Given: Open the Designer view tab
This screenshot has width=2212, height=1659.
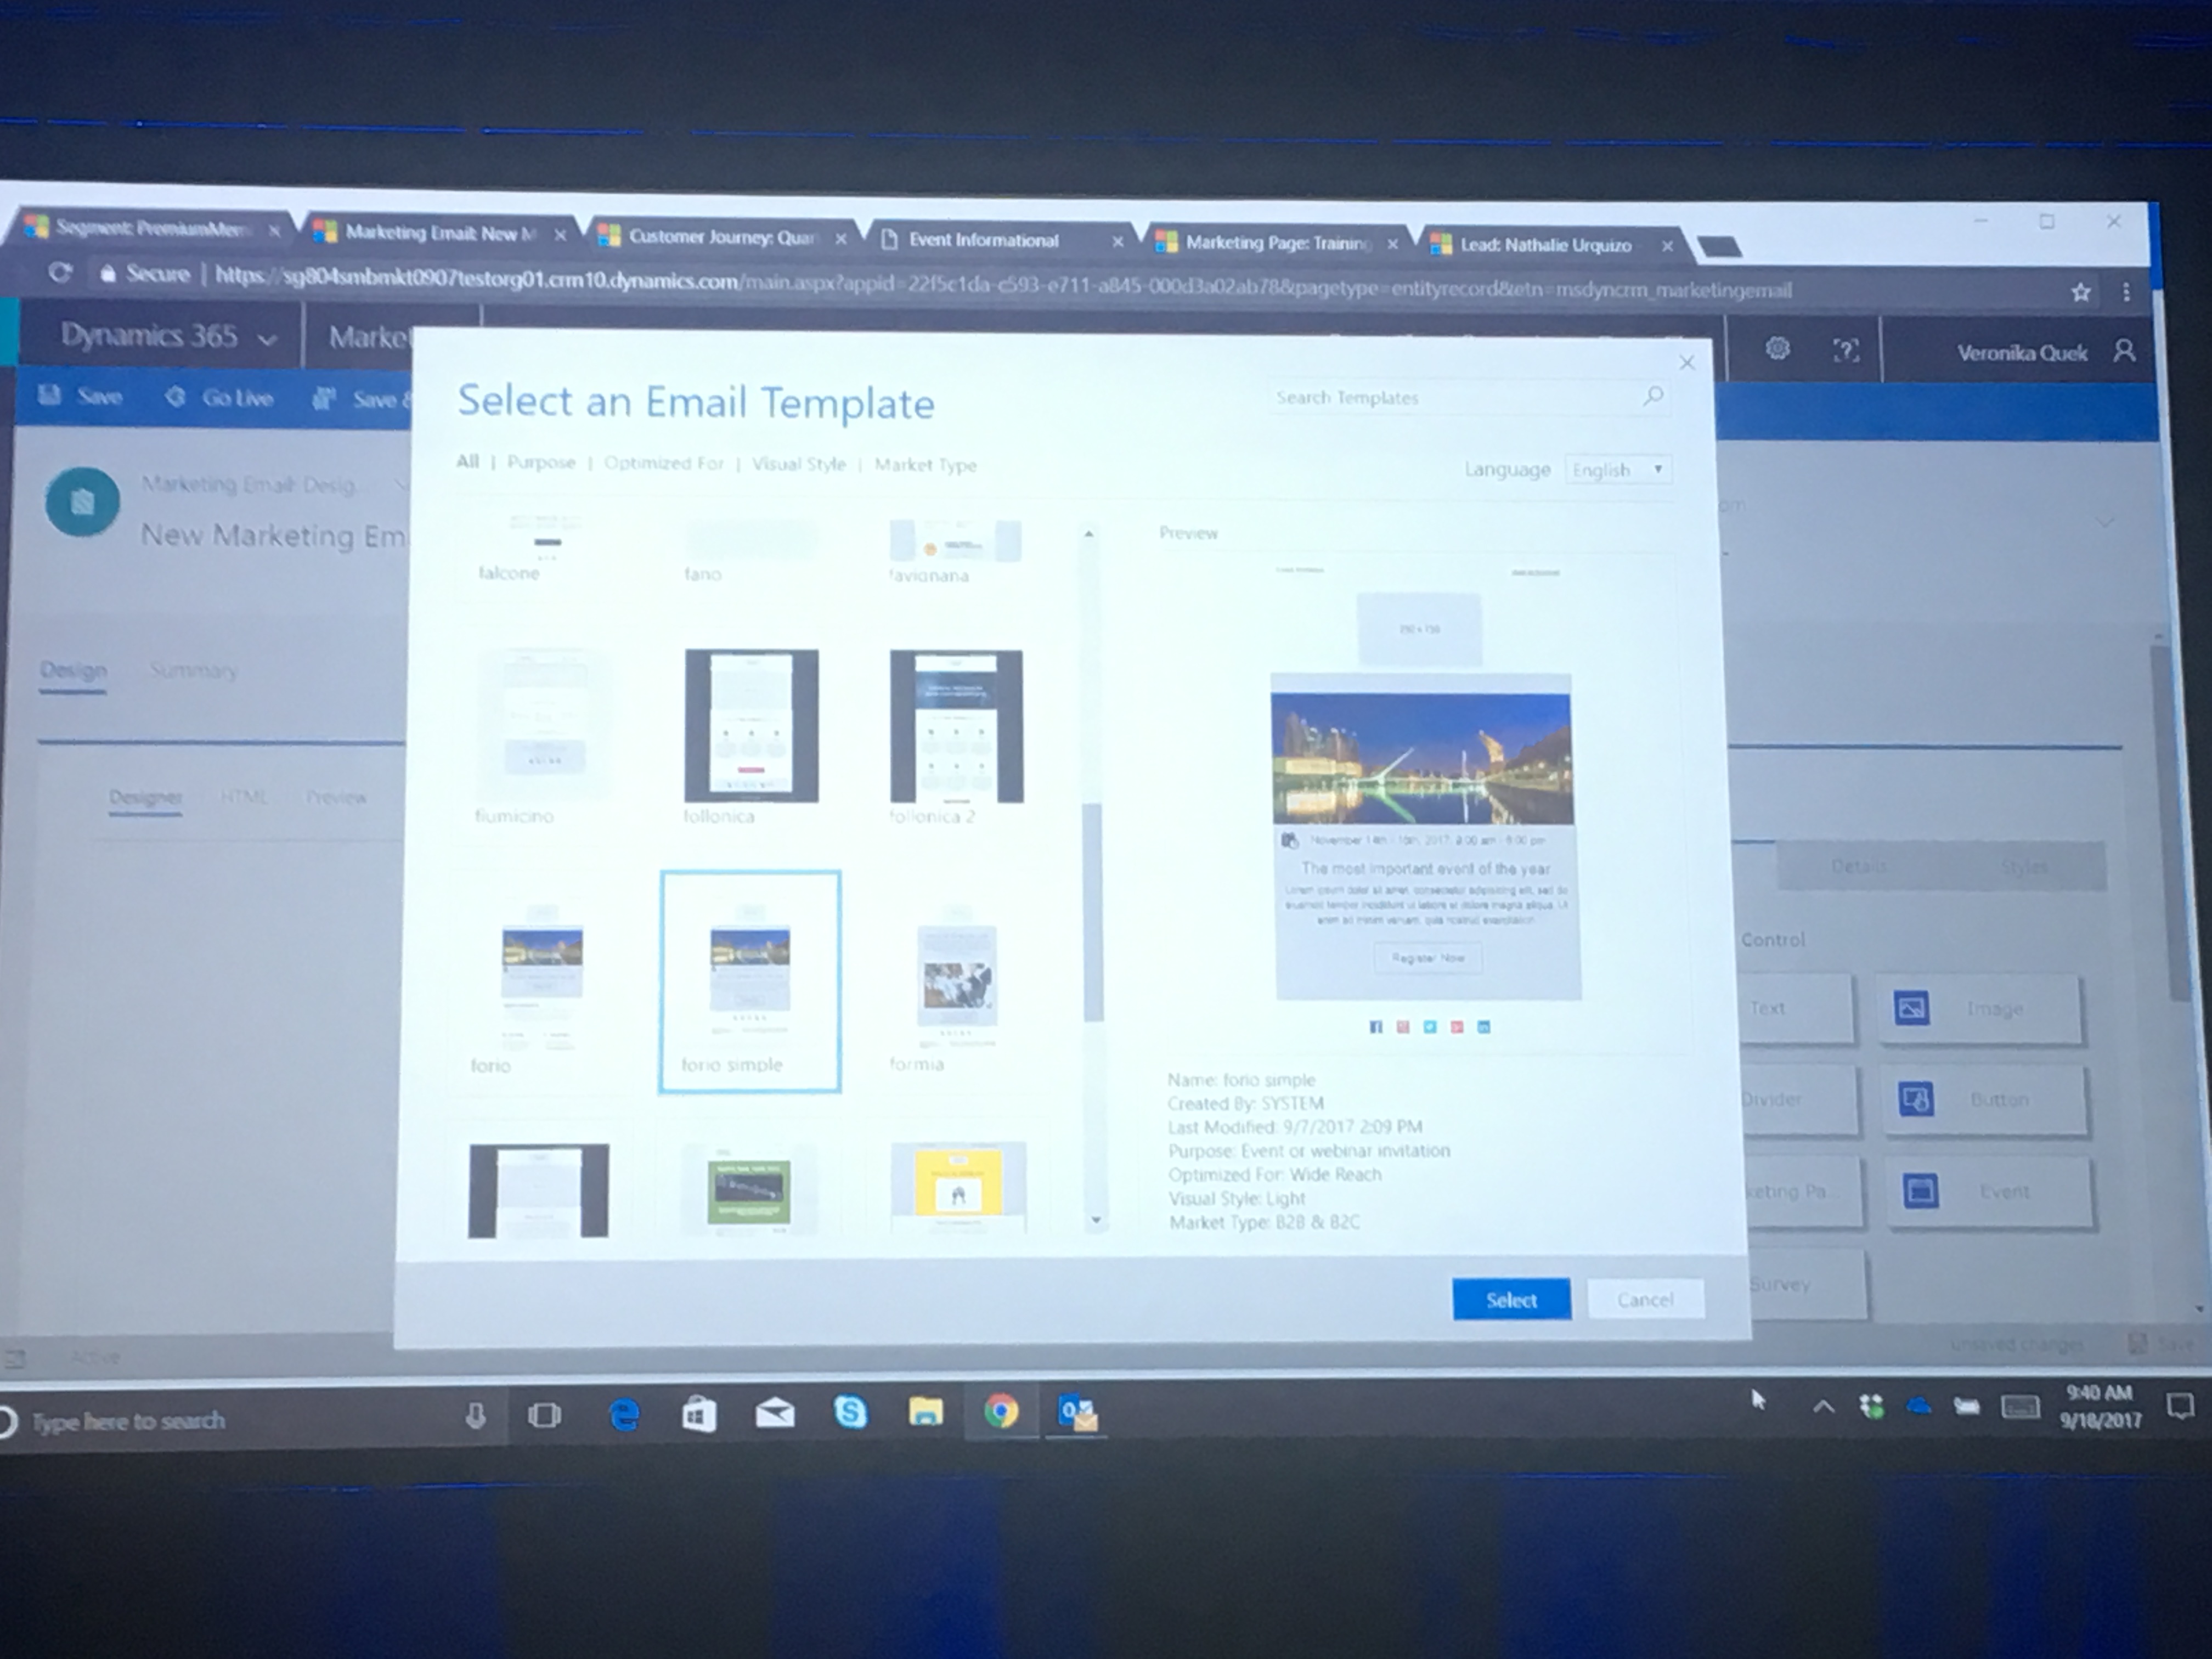Looking at the screenshot, I should click(145, 797).
